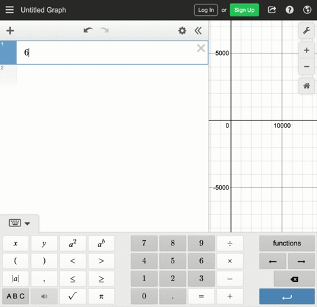Collapse the keypad using keyboard arrow
Screen dimensions: 317x307
19,223
